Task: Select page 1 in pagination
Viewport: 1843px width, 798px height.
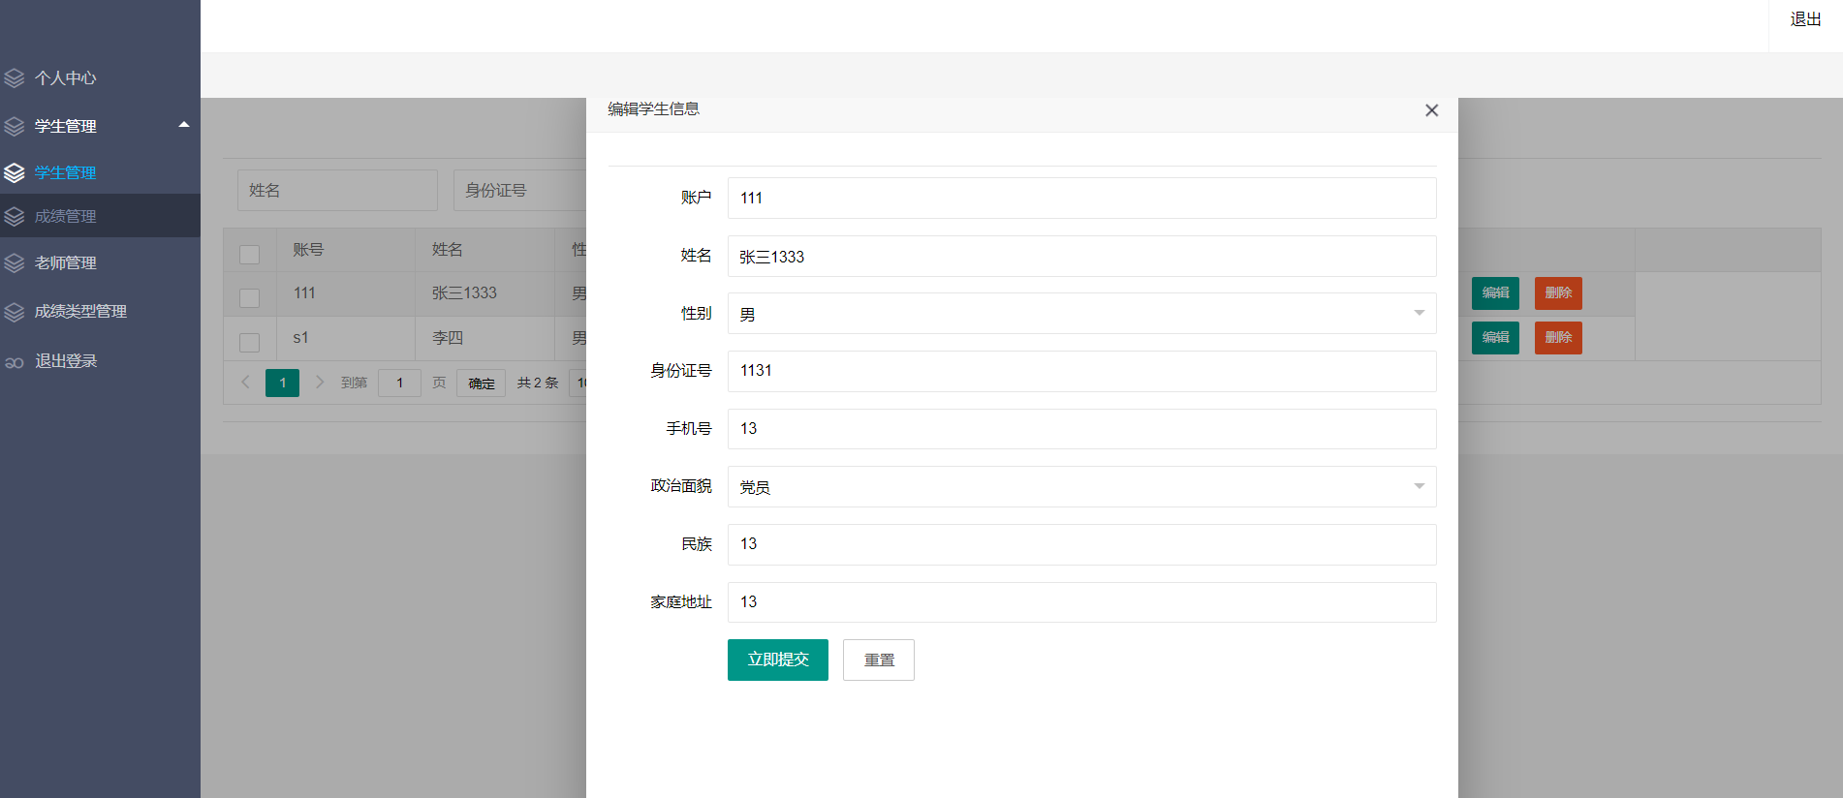Action: coord(282,383)
